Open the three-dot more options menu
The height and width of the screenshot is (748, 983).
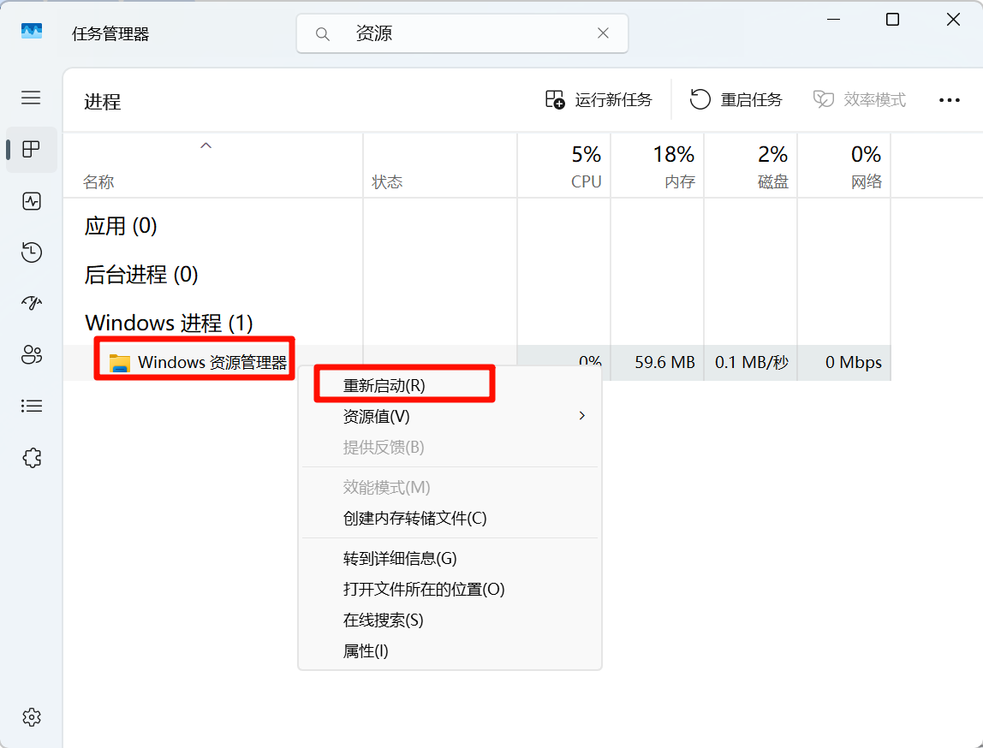tap(949, 100)
